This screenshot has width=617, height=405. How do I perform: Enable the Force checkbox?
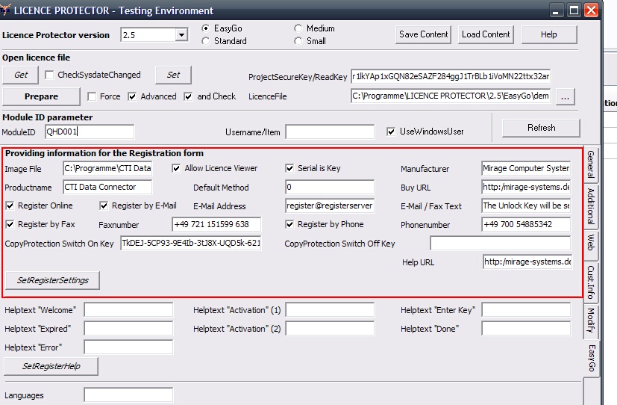pos(92,96)
